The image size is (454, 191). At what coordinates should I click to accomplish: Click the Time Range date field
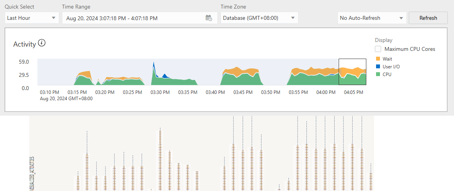pyautogui.click(x=140, y=18)
